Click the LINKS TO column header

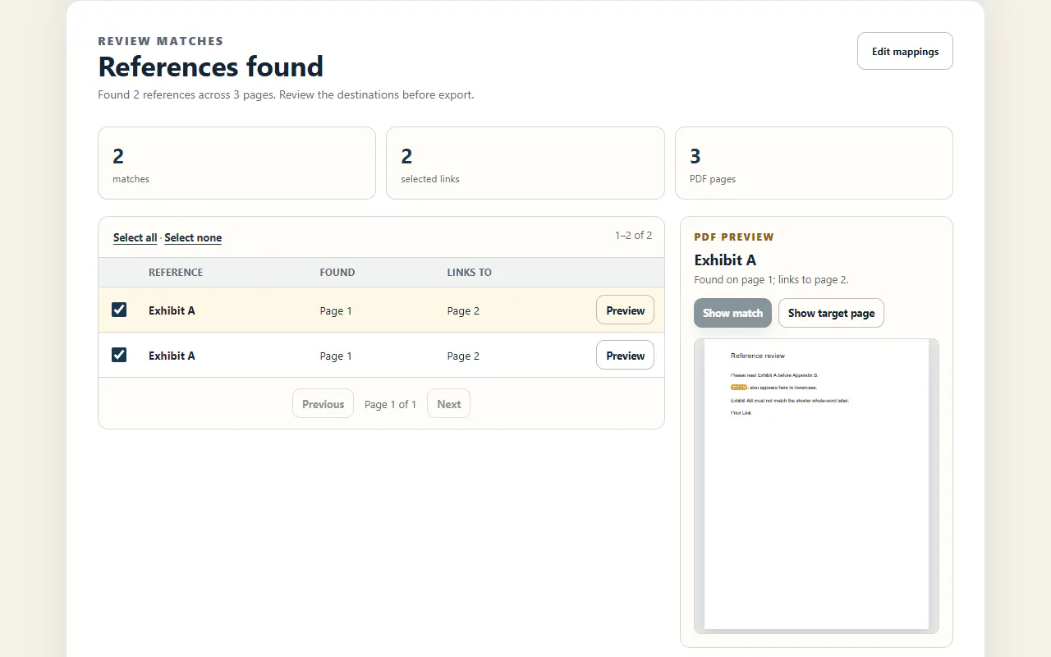click(470, 272)
